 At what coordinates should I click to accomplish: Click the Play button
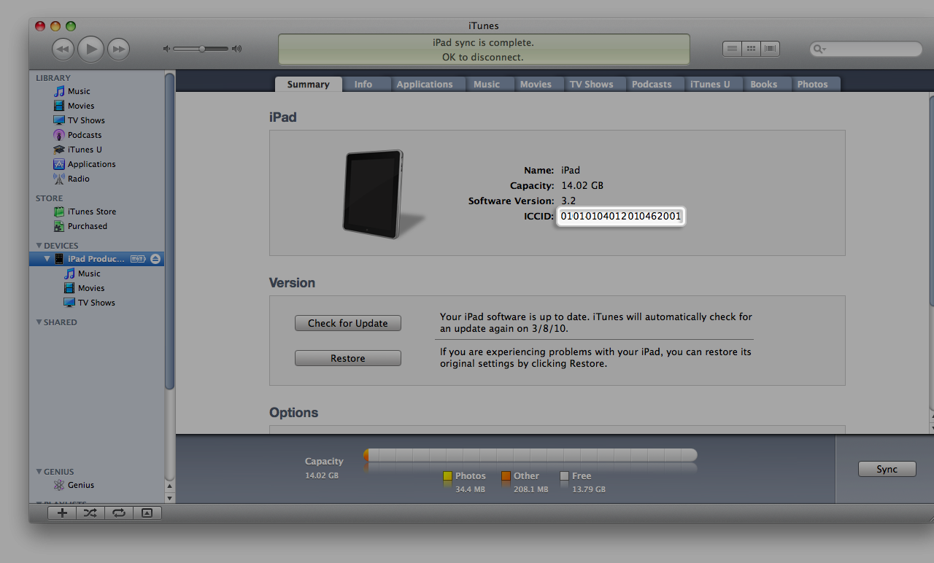pyautogui.click(x=90, y=49)
